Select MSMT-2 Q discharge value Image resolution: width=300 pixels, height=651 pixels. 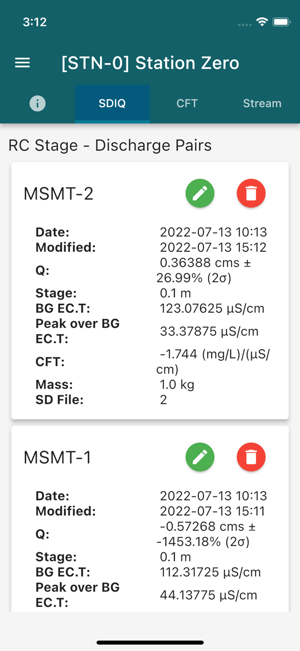tap(204, 270)
